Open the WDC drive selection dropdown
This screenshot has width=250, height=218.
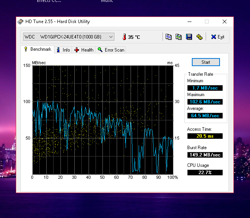pos(69,37)
